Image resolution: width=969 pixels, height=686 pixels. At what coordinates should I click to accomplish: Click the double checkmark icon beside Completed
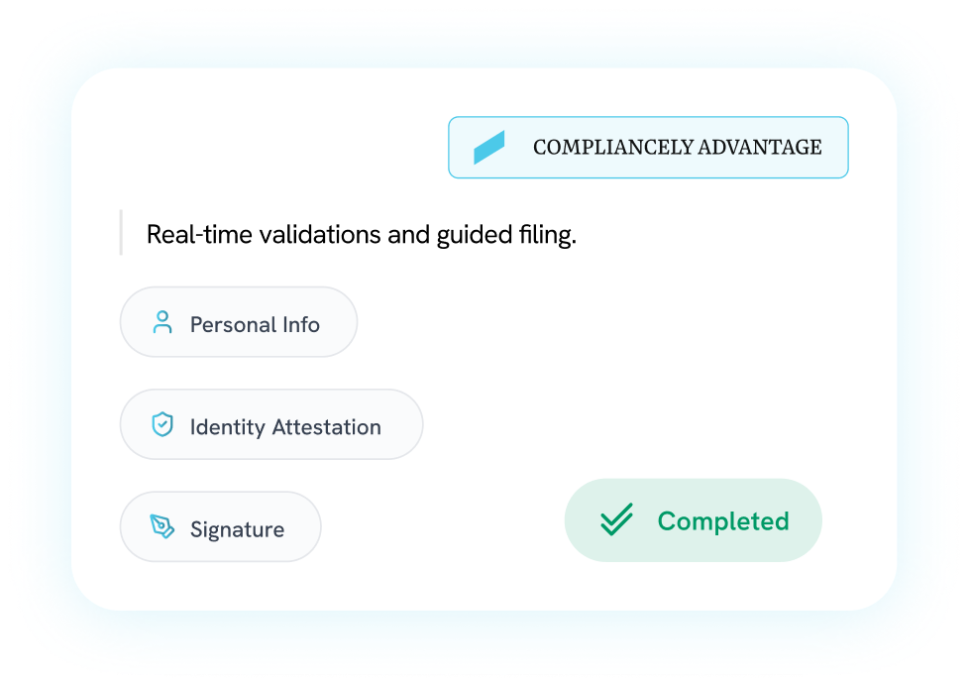pos(616,520)
